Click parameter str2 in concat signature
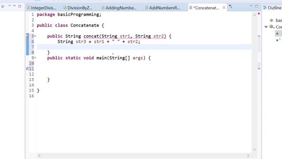The width and height of the screenshot is (282, 159). (159, 36)
